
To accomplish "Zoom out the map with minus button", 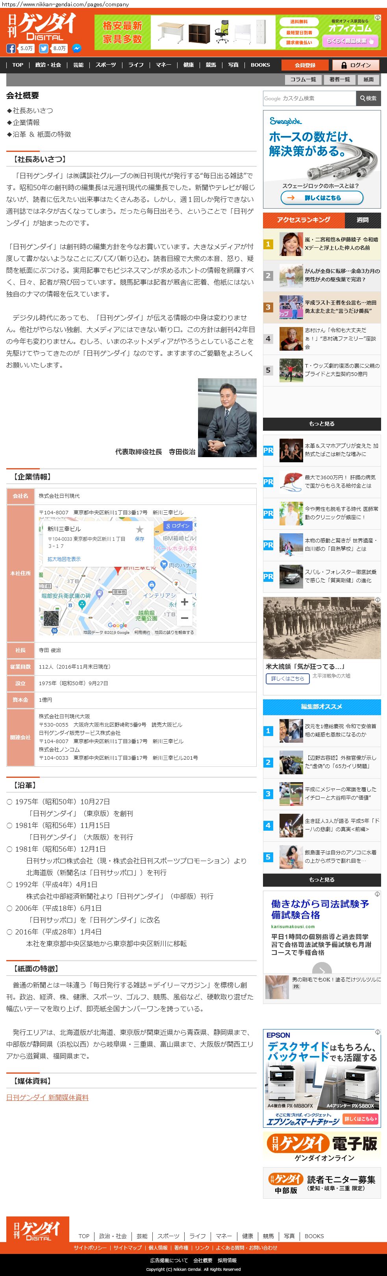I will click(x=184, y=618).
